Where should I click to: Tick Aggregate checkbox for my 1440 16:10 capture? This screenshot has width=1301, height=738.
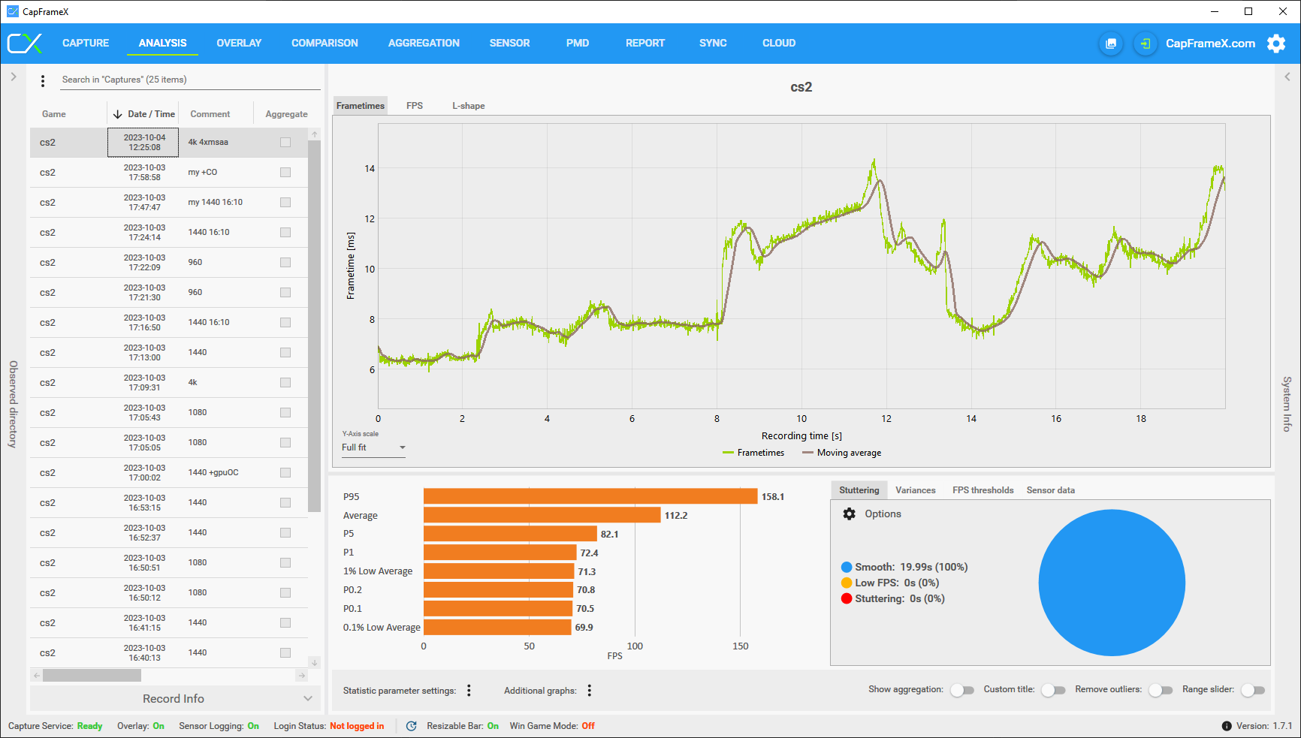(x=285, y=203)
